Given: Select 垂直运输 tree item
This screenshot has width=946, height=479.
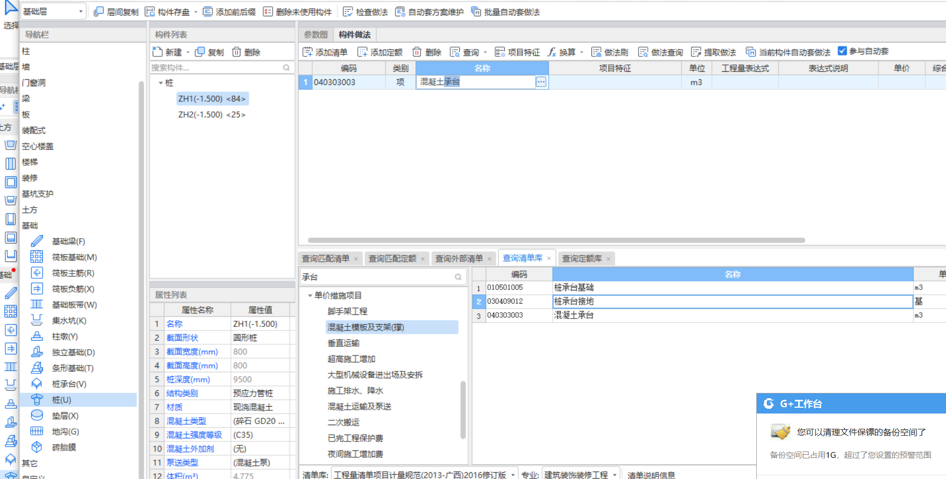Looking at the screenshot, I should (x=343, y=343).
